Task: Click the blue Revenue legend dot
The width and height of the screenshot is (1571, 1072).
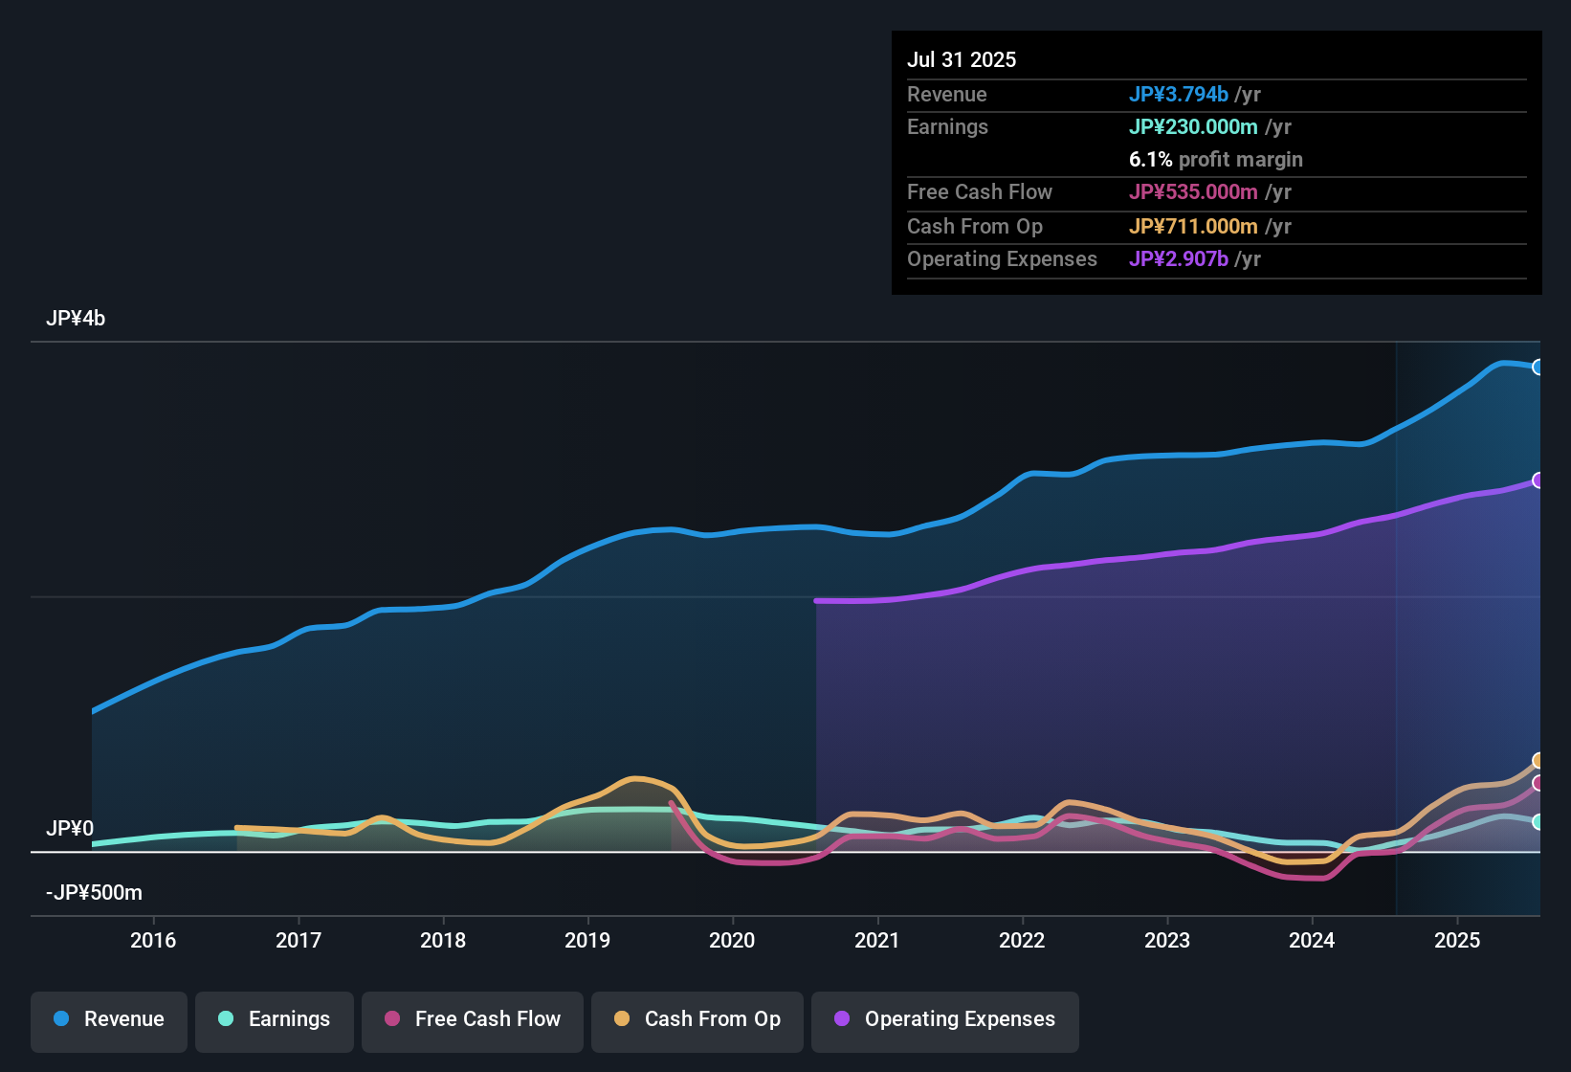Action: click(x=61, y=1019)
